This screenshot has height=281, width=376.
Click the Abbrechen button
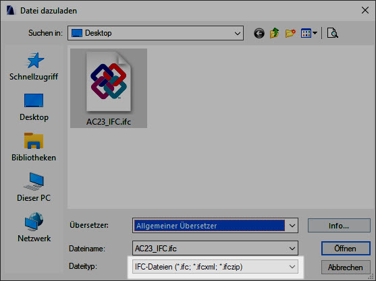point(346,267)
